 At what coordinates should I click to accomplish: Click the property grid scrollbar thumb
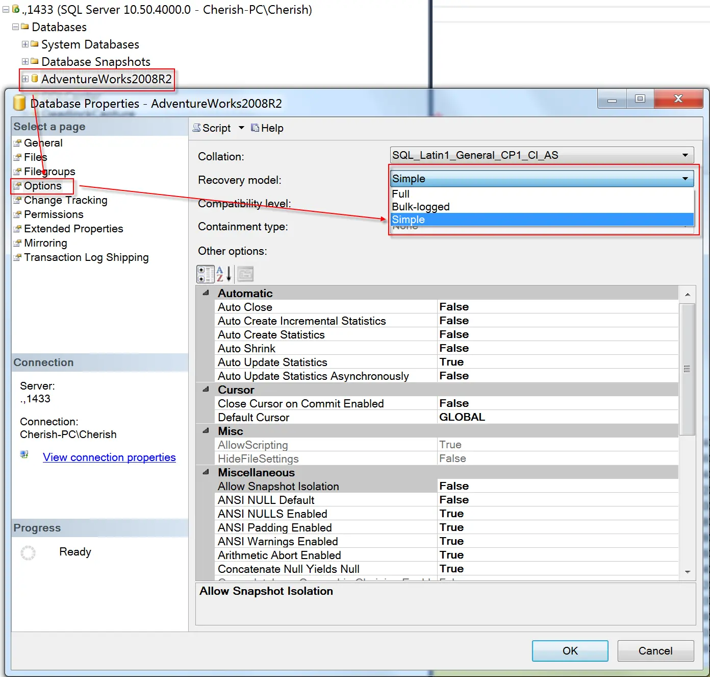coord(687,369)
